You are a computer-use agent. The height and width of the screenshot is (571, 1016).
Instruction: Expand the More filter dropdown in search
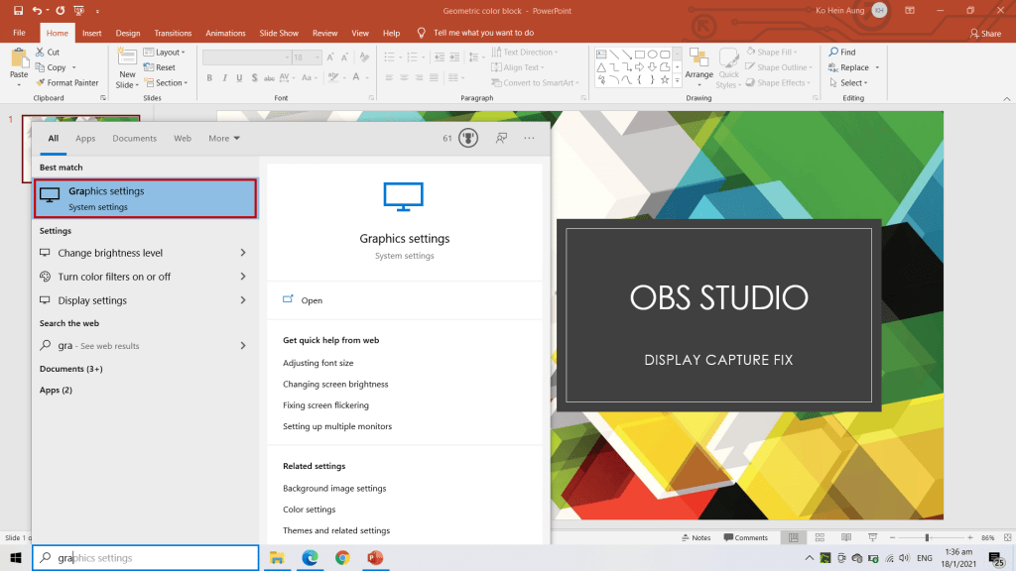point(224,139)
